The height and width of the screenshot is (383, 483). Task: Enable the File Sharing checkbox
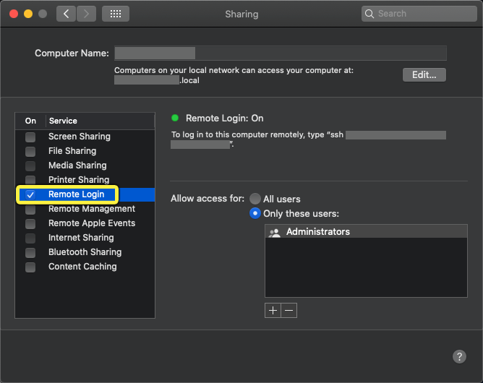pyautogui.click(x=30, y=151)
